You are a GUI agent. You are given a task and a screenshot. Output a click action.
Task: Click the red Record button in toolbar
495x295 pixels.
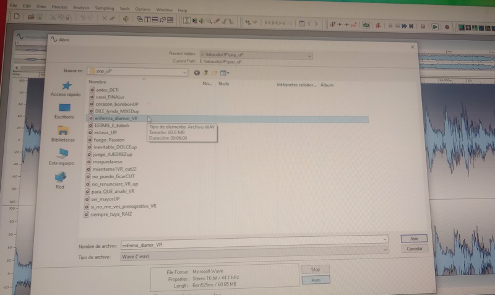pyautogui.click(x=447, y=27)
